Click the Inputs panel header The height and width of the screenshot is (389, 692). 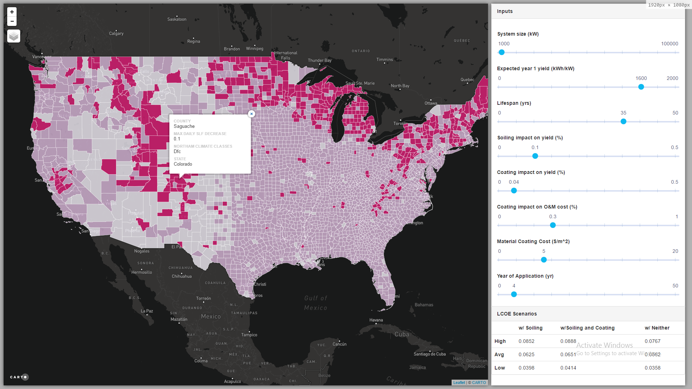point(505,11)
